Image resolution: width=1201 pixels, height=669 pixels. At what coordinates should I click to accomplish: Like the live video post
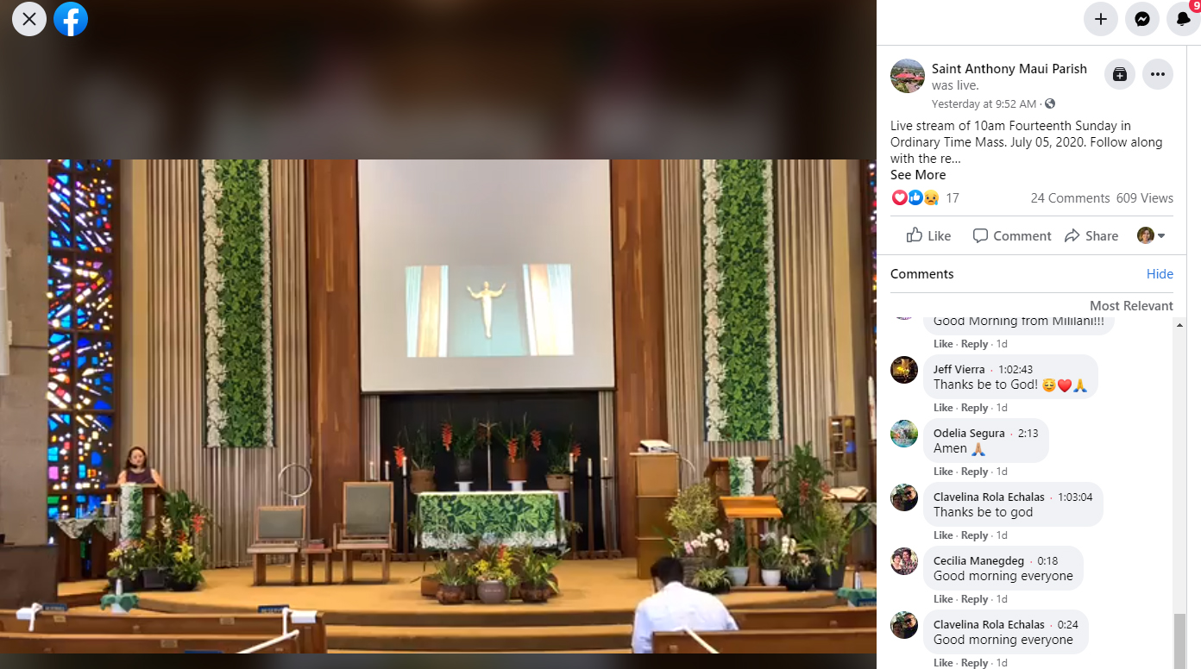pyautogui.click(x=928, y=236)
